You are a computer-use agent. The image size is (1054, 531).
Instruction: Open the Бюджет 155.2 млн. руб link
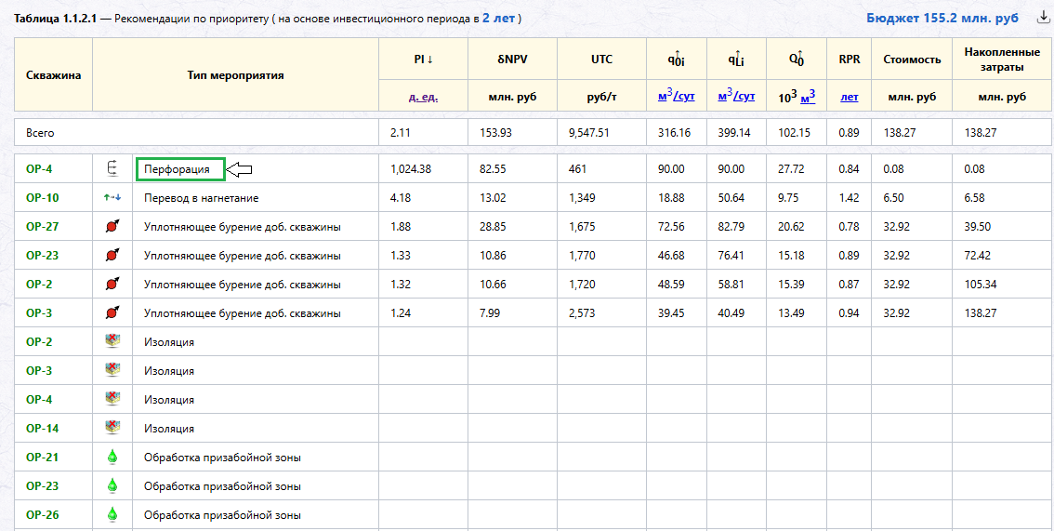click(942, 19)
